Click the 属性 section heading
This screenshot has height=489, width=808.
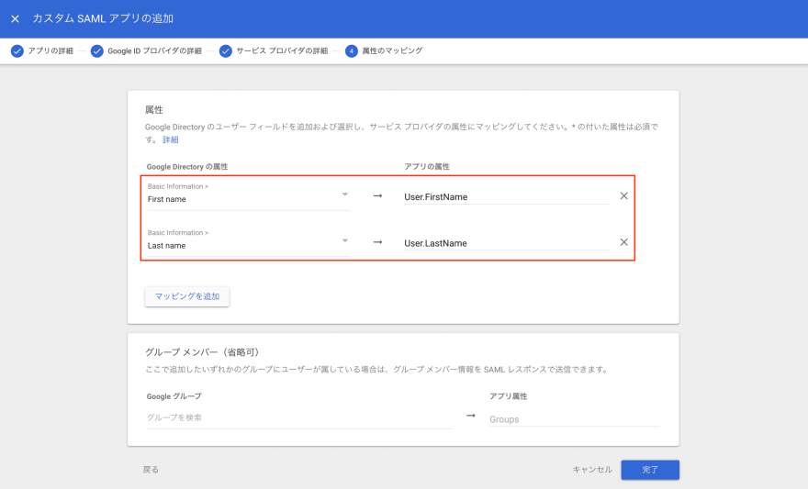point(154,110)
